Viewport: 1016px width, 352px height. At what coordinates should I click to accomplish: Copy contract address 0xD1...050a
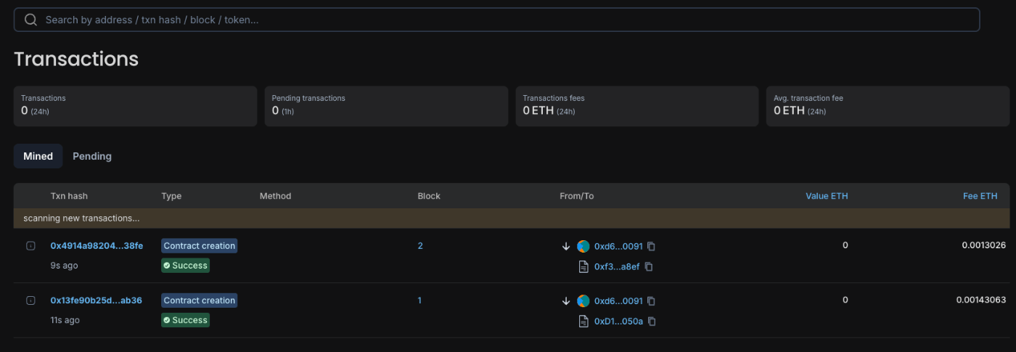tap(652, 322)
